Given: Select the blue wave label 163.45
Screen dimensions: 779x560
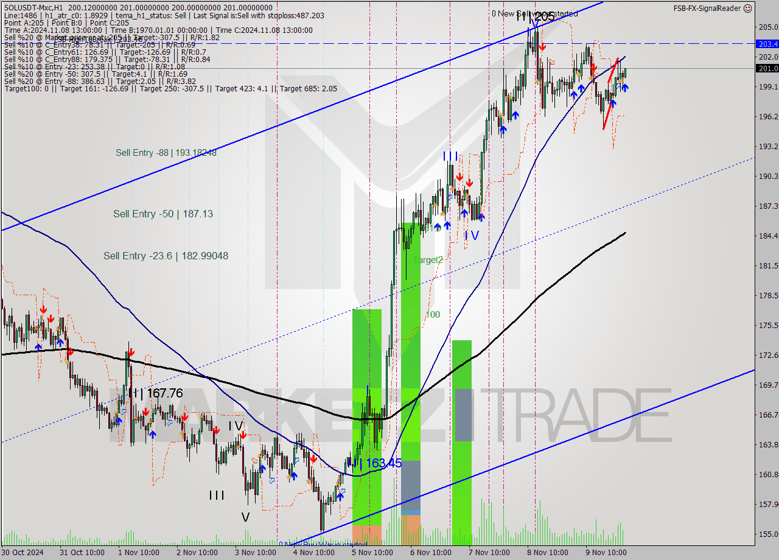Looking at the screenshot, I should pyautogui.click(x=374, y=463).
